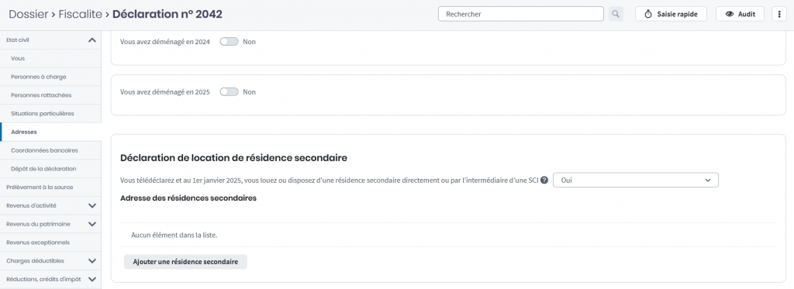Image resolution: width=794 pixels, height=289 pixels.
Task: Open the Audit eye button
Action: pos(740,14)
